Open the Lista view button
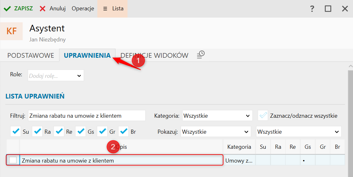The height and width of the screenshot is (177, 353). tap(112, 8)
